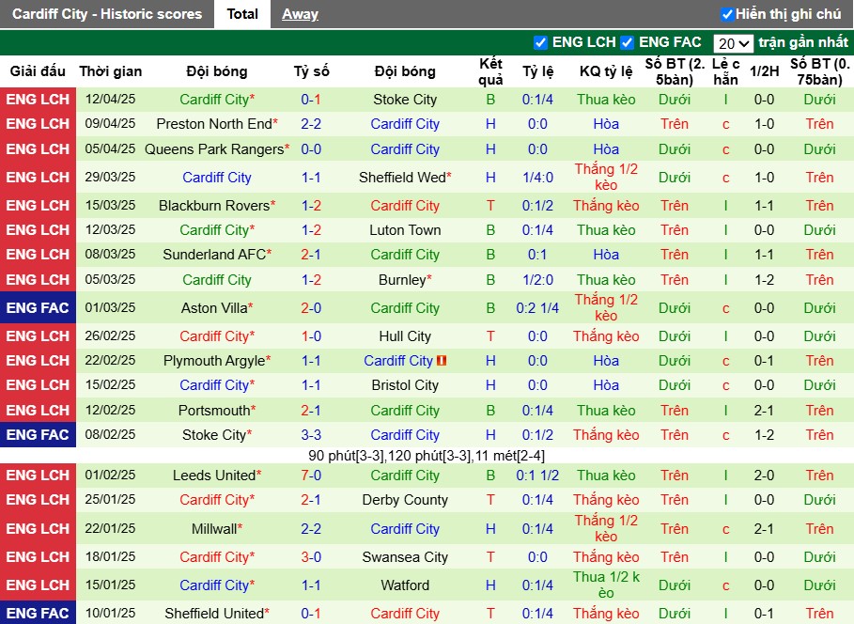The image size is (854, 624).
Task: Switch to the Total tab
Action: (242, 14)
